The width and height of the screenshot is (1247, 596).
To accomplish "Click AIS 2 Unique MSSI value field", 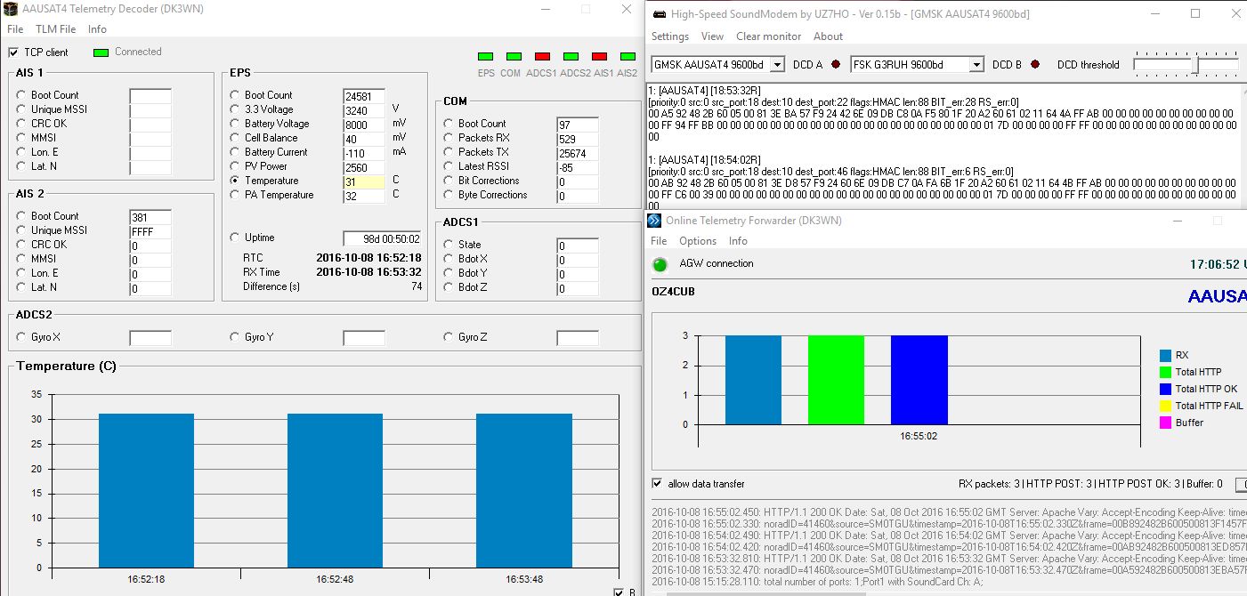I will click(x=150, y=230).
